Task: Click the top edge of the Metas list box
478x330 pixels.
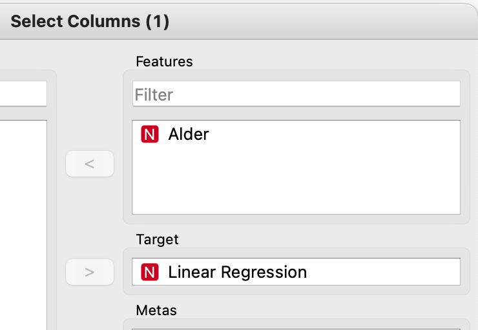Action: click(296, 329)
